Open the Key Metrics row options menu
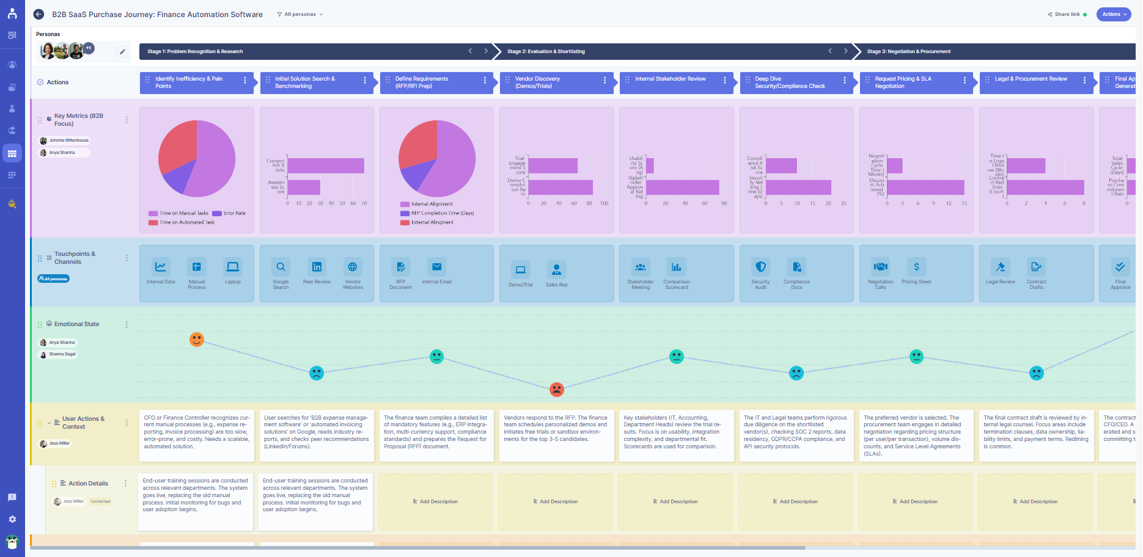 (128, 119)
